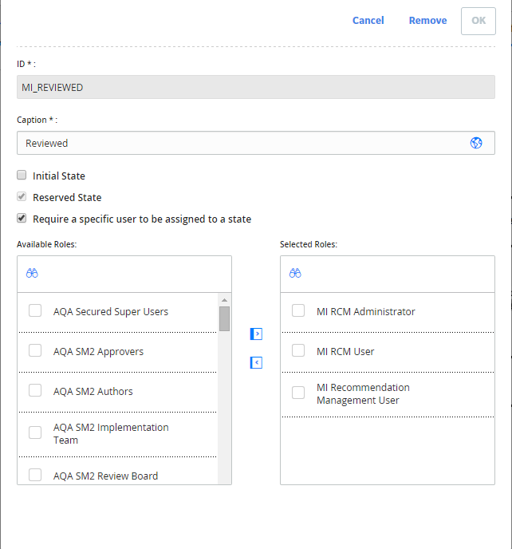Click the Available Roles scrollbar thumb
Viewport: 512px width, 549px height.
(224, 318)
